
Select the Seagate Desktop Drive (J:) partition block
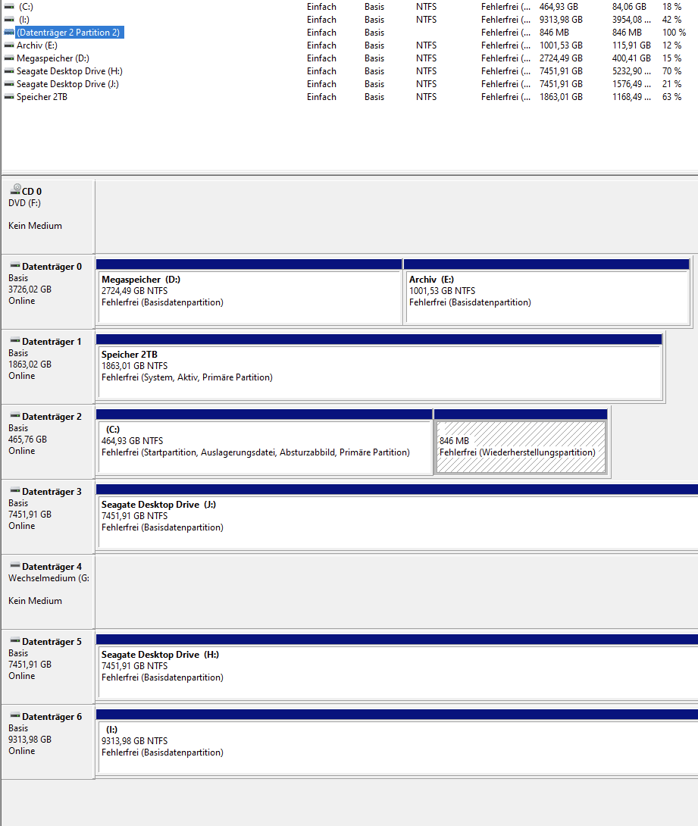click(x=397, y=518)
